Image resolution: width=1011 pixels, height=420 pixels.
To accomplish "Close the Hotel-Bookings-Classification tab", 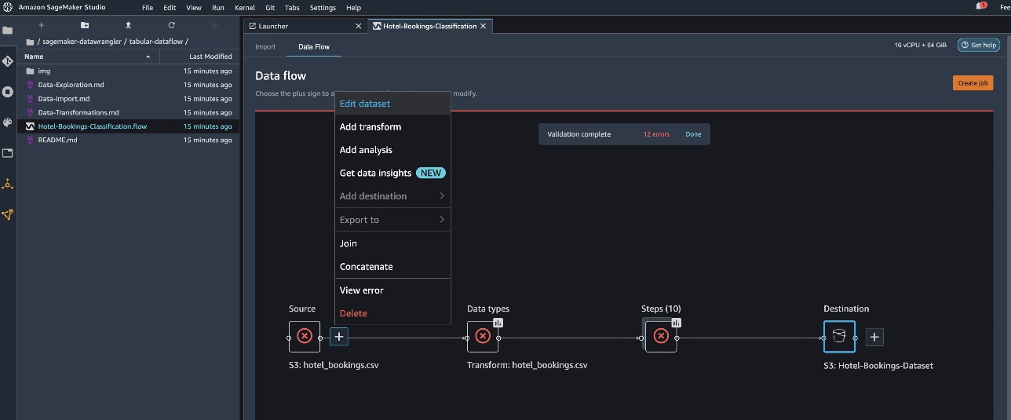I will tap(484, 26).
